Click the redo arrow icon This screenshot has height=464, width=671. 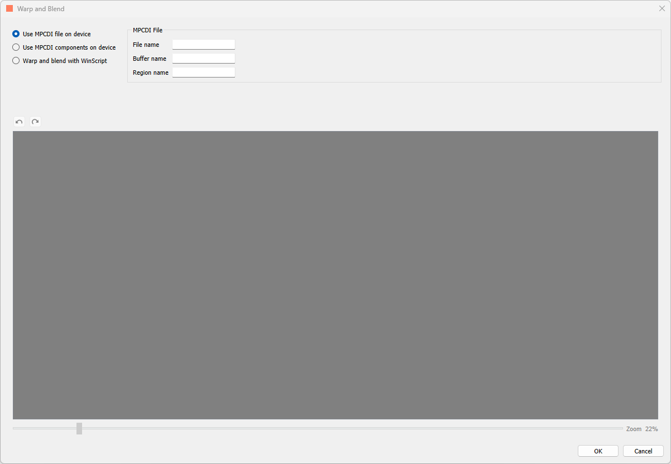pyautogui.click(x=35, y=122)
